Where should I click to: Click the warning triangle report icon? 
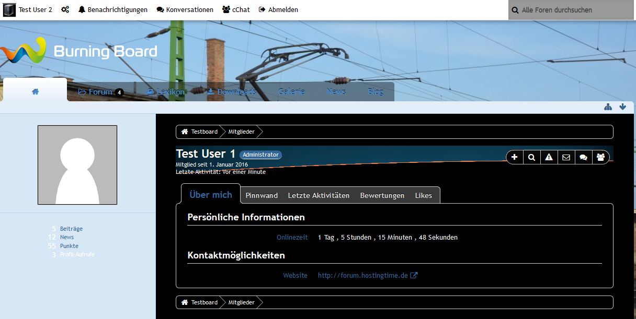tap(549, 157)
